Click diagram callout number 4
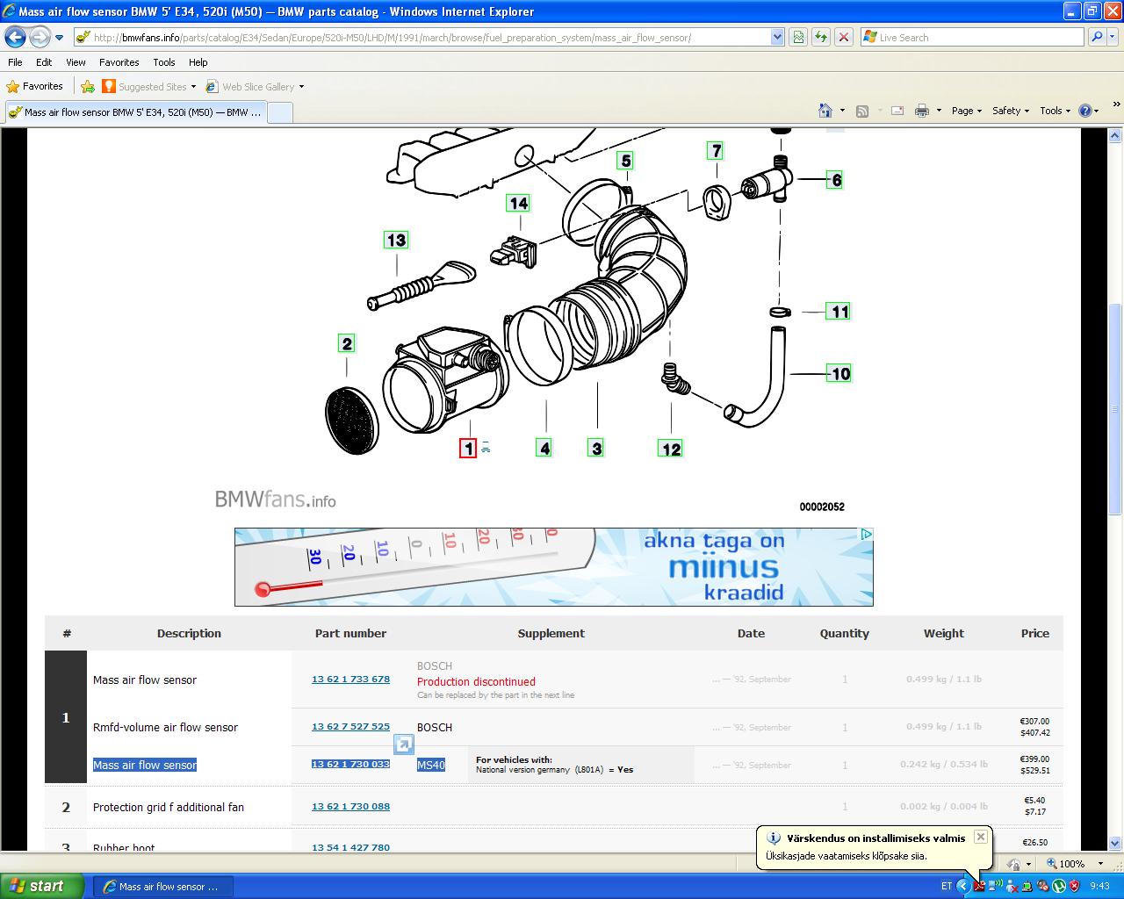 [544, 449]
